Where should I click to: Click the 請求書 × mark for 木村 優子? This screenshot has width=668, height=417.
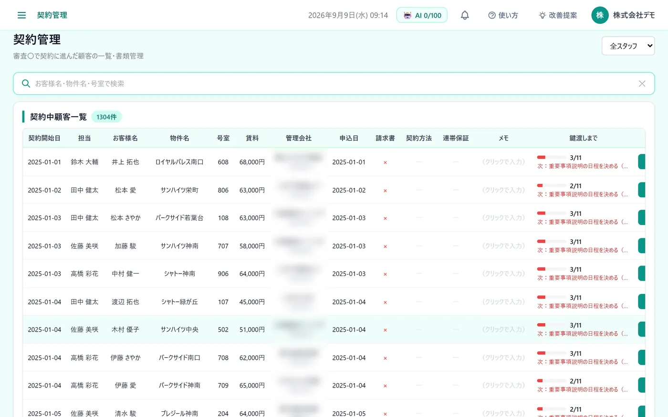click(x=385, y=330)
